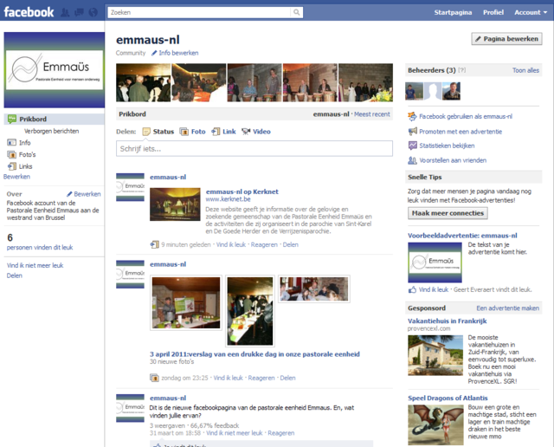Click the Beheerders help [?] link
554x447 pixels.
point(461,70)
